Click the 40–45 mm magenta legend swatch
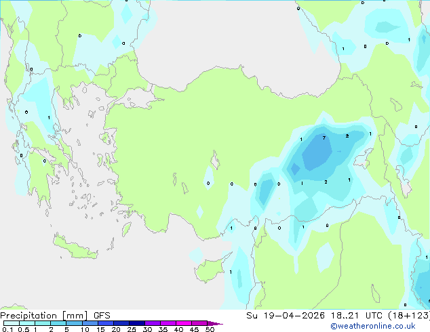 tap(184, 323)
